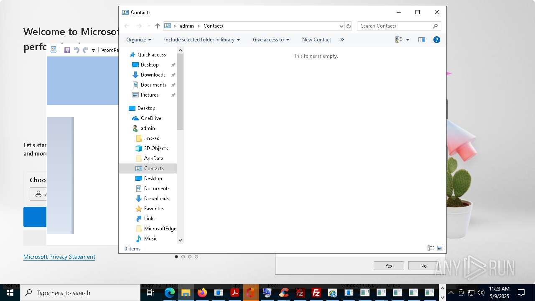Open pinned Downloads under Quick access
535x301 pixels.
(x=153, y=75)
